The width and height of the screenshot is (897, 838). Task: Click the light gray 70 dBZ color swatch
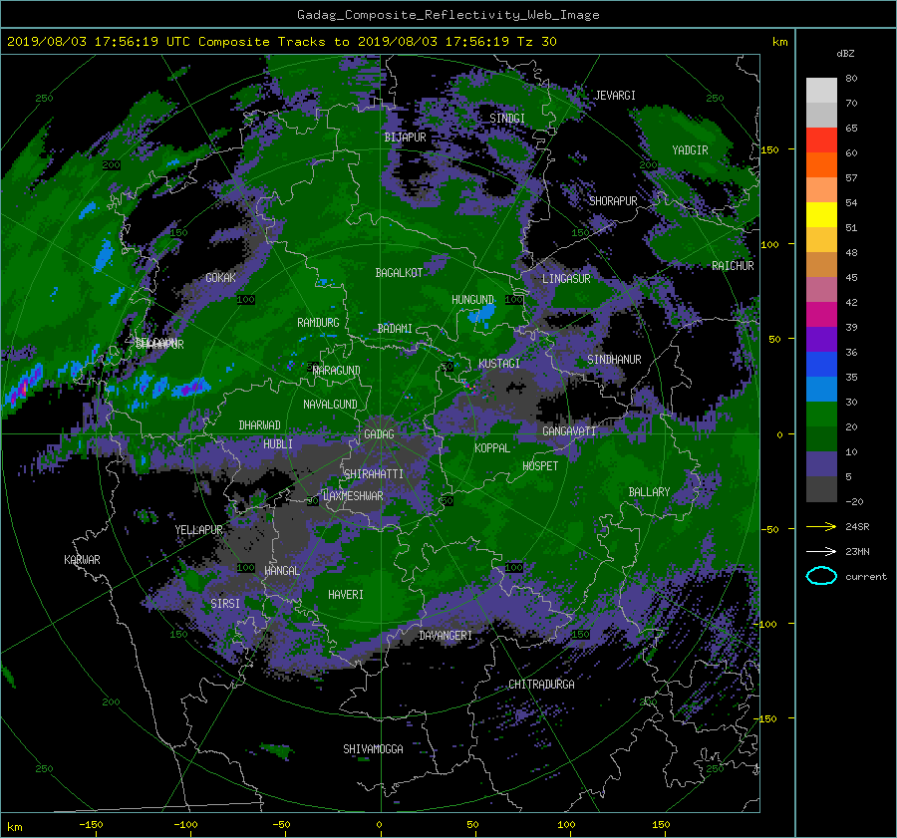point(821,91)
